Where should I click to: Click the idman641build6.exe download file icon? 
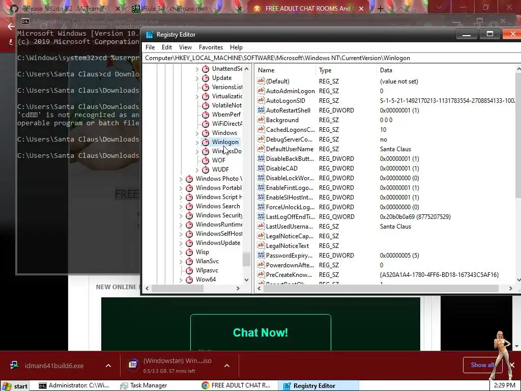click(14, 366)
